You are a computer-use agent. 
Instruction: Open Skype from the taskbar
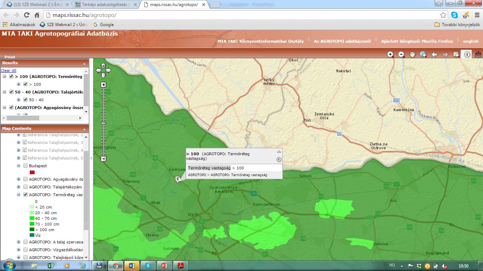148,266
